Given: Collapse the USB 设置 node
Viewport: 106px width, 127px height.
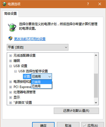Looking at the screenshot, I should coord(11,66).
